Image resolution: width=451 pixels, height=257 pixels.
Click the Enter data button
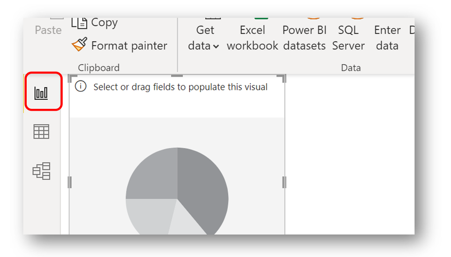point(387,37)
